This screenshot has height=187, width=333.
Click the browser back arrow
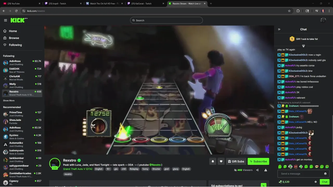click(4, 11)
